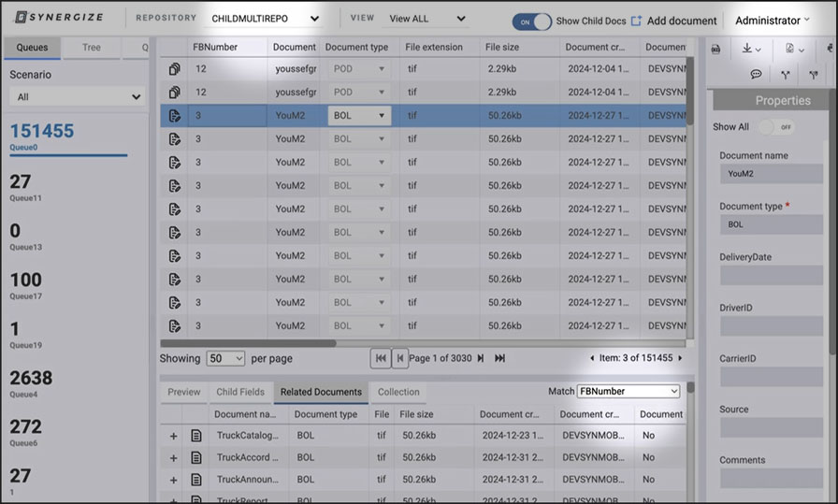Advance to the next item using right arrow
This screenshot has height=504, width=838.
[680, 358]
